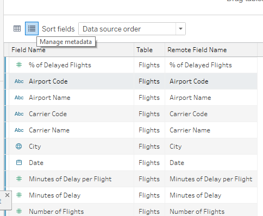Close the popup with the X button
This screenshot has height=216, width=263.
pos(7,195)
